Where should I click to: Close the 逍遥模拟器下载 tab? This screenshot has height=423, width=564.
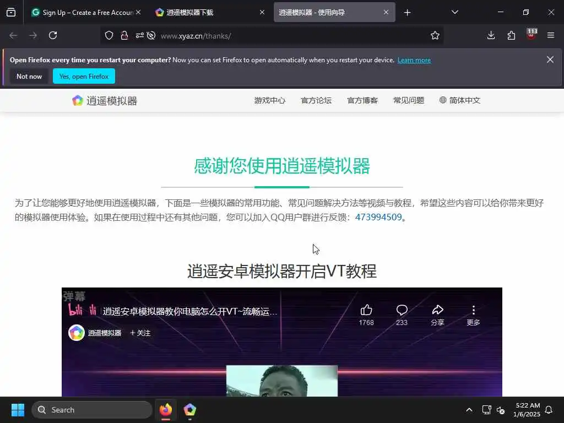pos(262,12)
